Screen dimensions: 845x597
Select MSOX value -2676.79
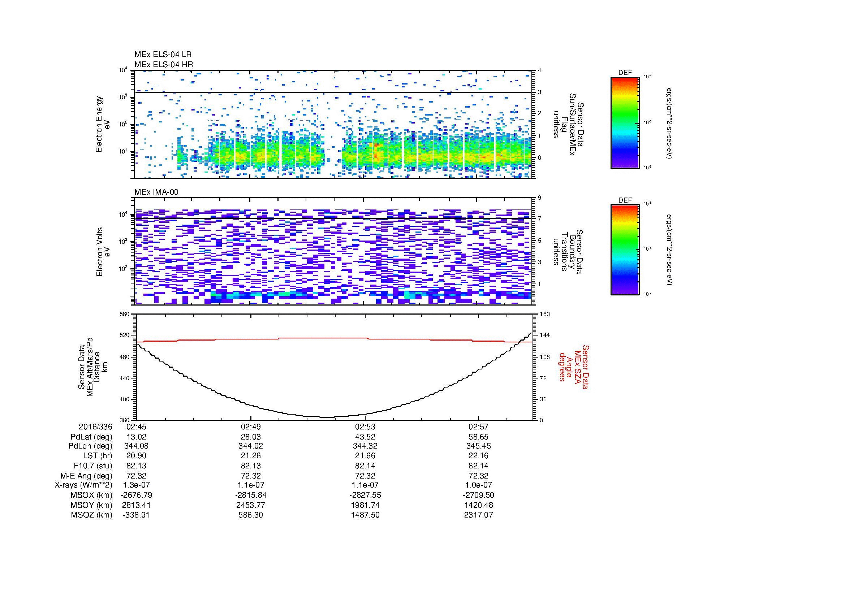pos(136,495)
